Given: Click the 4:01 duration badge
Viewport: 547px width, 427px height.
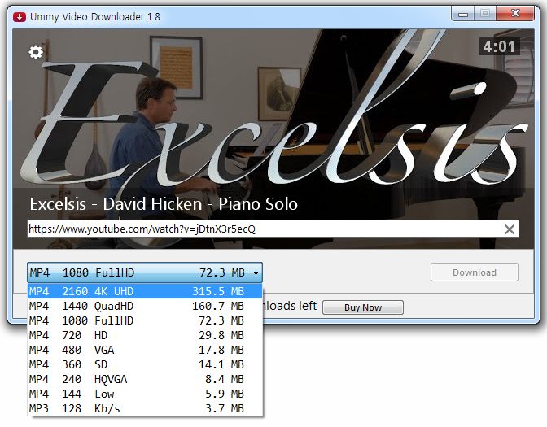Looking at the screenshot, I should (x=499, y=46).
